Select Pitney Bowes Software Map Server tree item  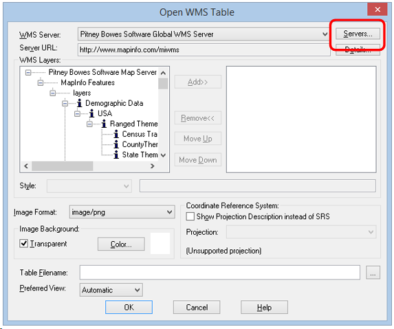pos(102,72)
